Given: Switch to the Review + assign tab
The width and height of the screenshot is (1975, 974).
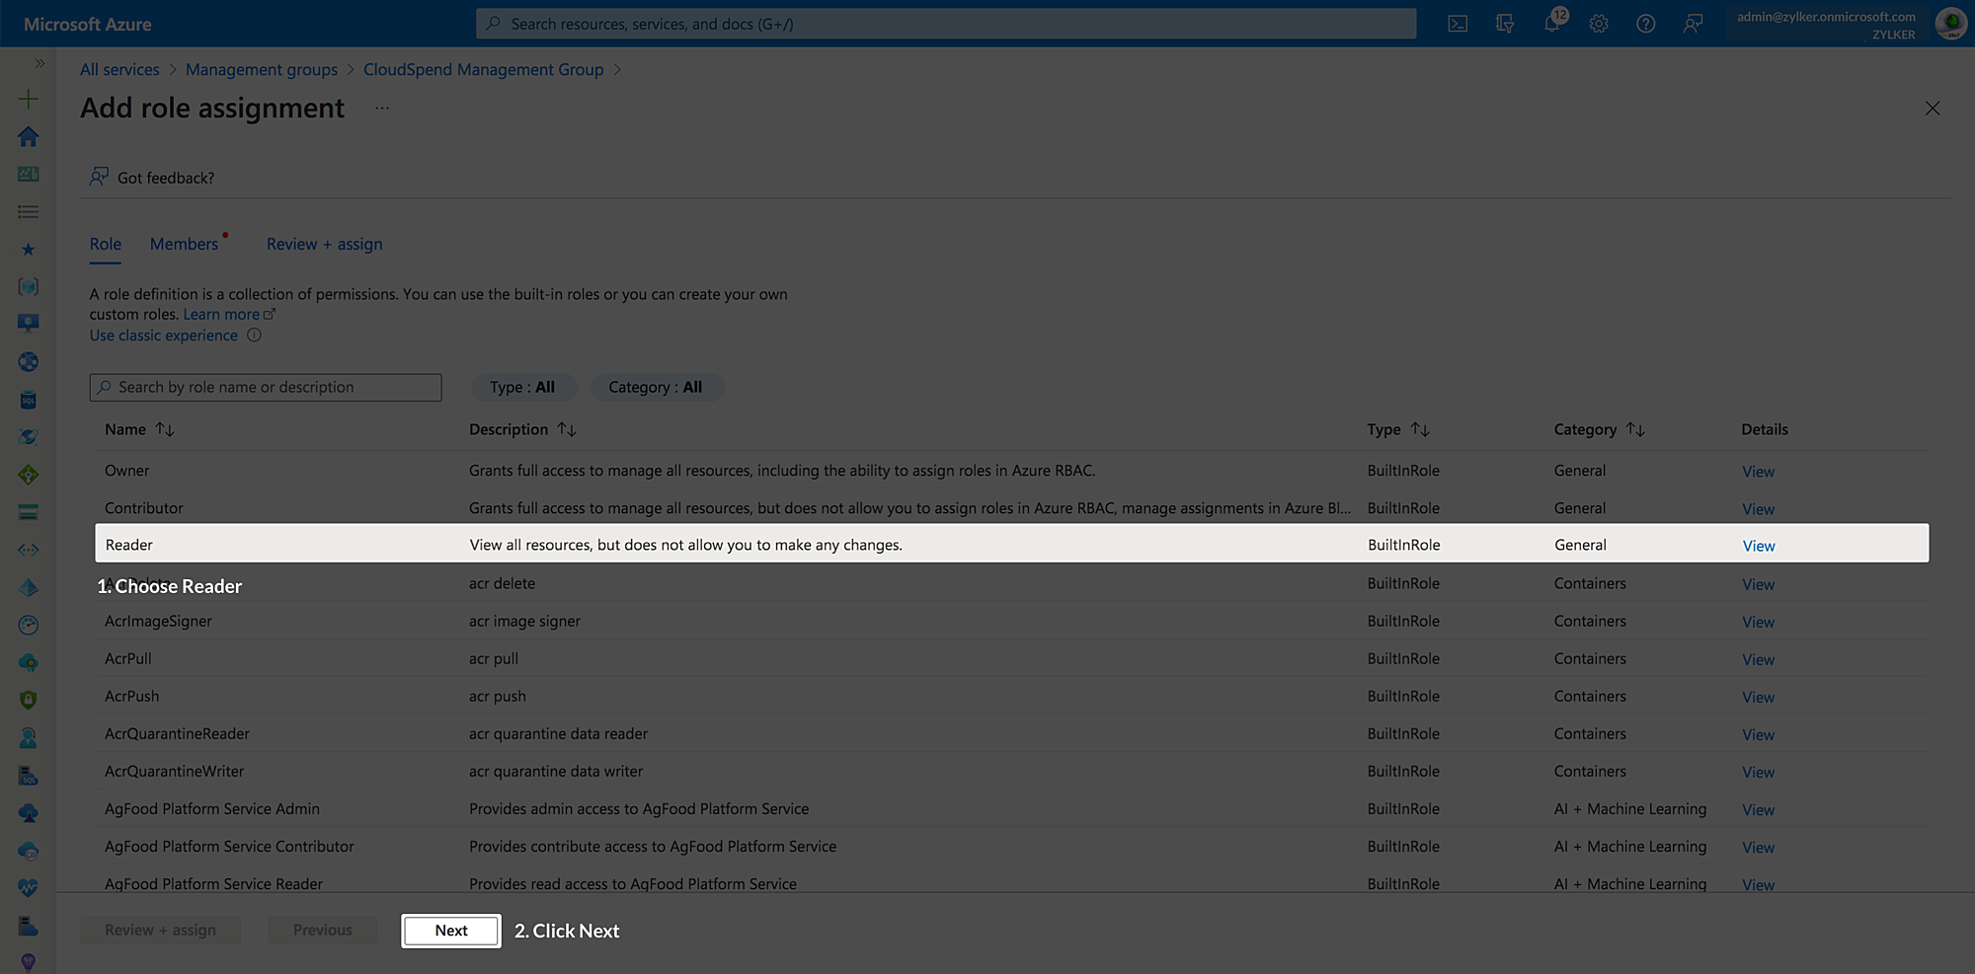Looking at the screenshot, I should coord(323,244).
